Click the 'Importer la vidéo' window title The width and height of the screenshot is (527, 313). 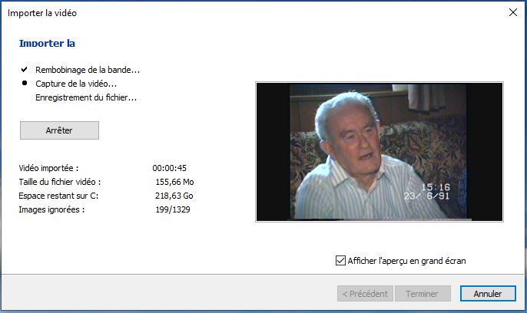(42, 13)
